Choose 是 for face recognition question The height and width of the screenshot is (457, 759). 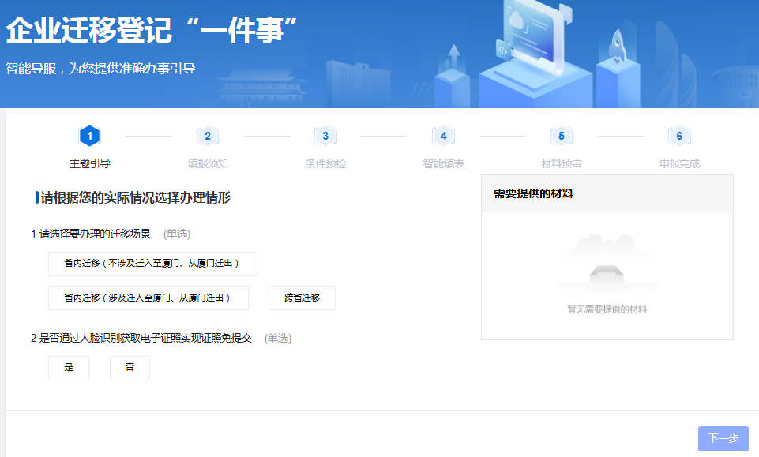pyautogui.click(x=69, y=368)
